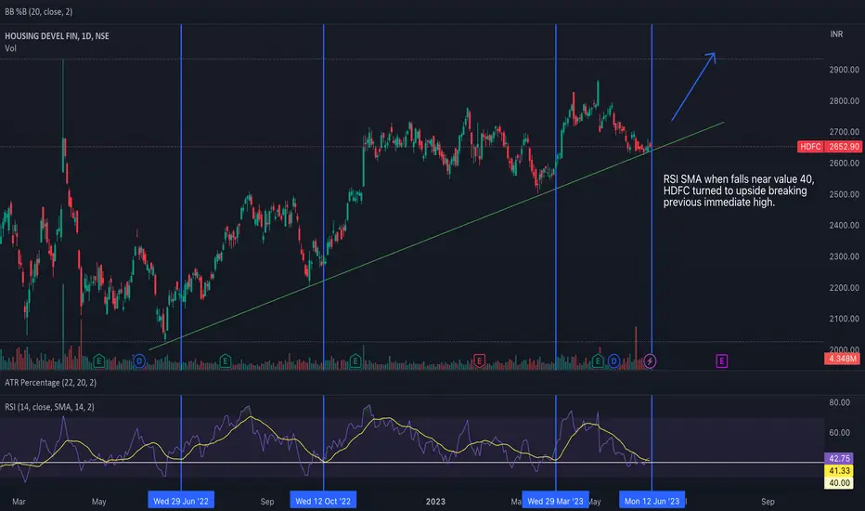Click the Sep label at far right of the time axis
The height and width of the screenshot is (511, 865).
click(768, 502)
